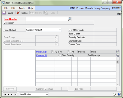Open the Item Number sort dropdown
The height and width of the screenshot is (98, 123).
tap(47, 94)
